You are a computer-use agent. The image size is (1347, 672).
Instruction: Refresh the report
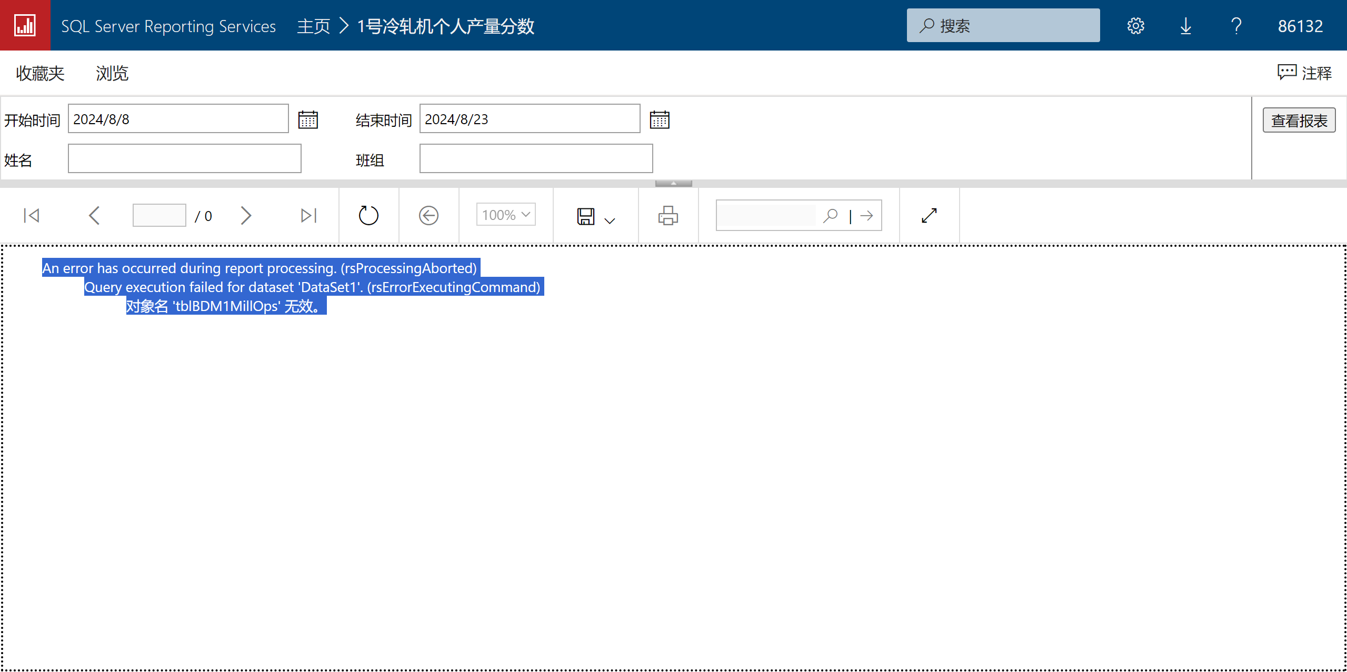point(368,215)
